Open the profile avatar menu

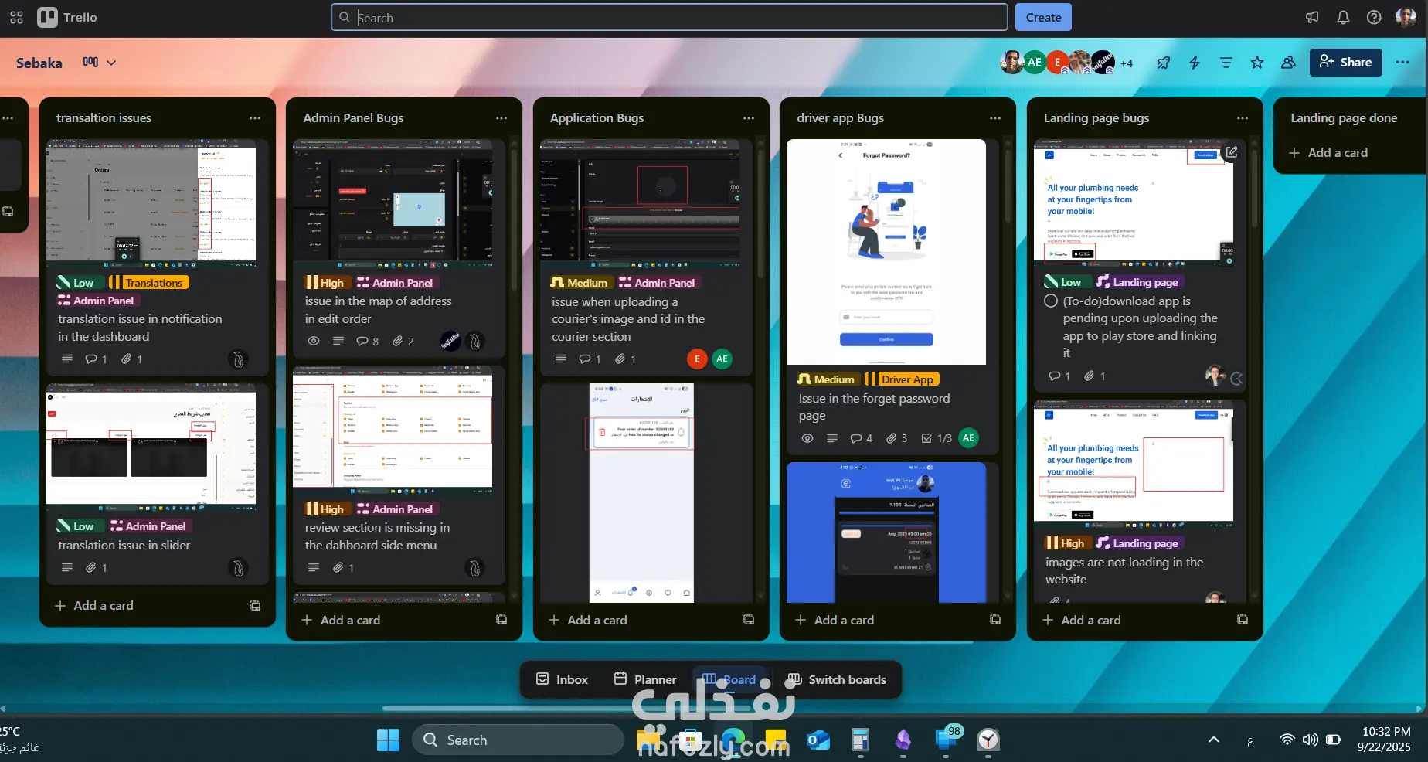pos(1406,17)
